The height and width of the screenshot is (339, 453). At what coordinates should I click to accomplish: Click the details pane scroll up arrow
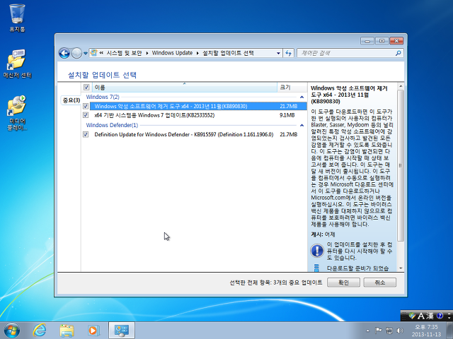401,86
